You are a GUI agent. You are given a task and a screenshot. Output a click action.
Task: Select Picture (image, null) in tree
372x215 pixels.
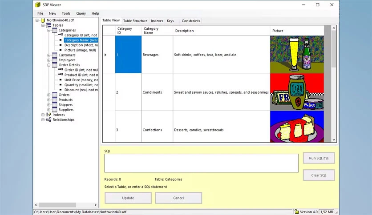pos(80,50)
